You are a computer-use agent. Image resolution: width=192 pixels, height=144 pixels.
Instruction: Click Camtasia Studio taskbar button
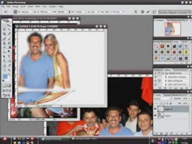coord(85,139)
